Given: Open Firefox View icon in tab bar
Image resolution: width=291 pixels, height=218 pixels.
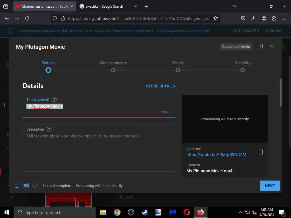Looking at the screenshot, I should 6,6.
